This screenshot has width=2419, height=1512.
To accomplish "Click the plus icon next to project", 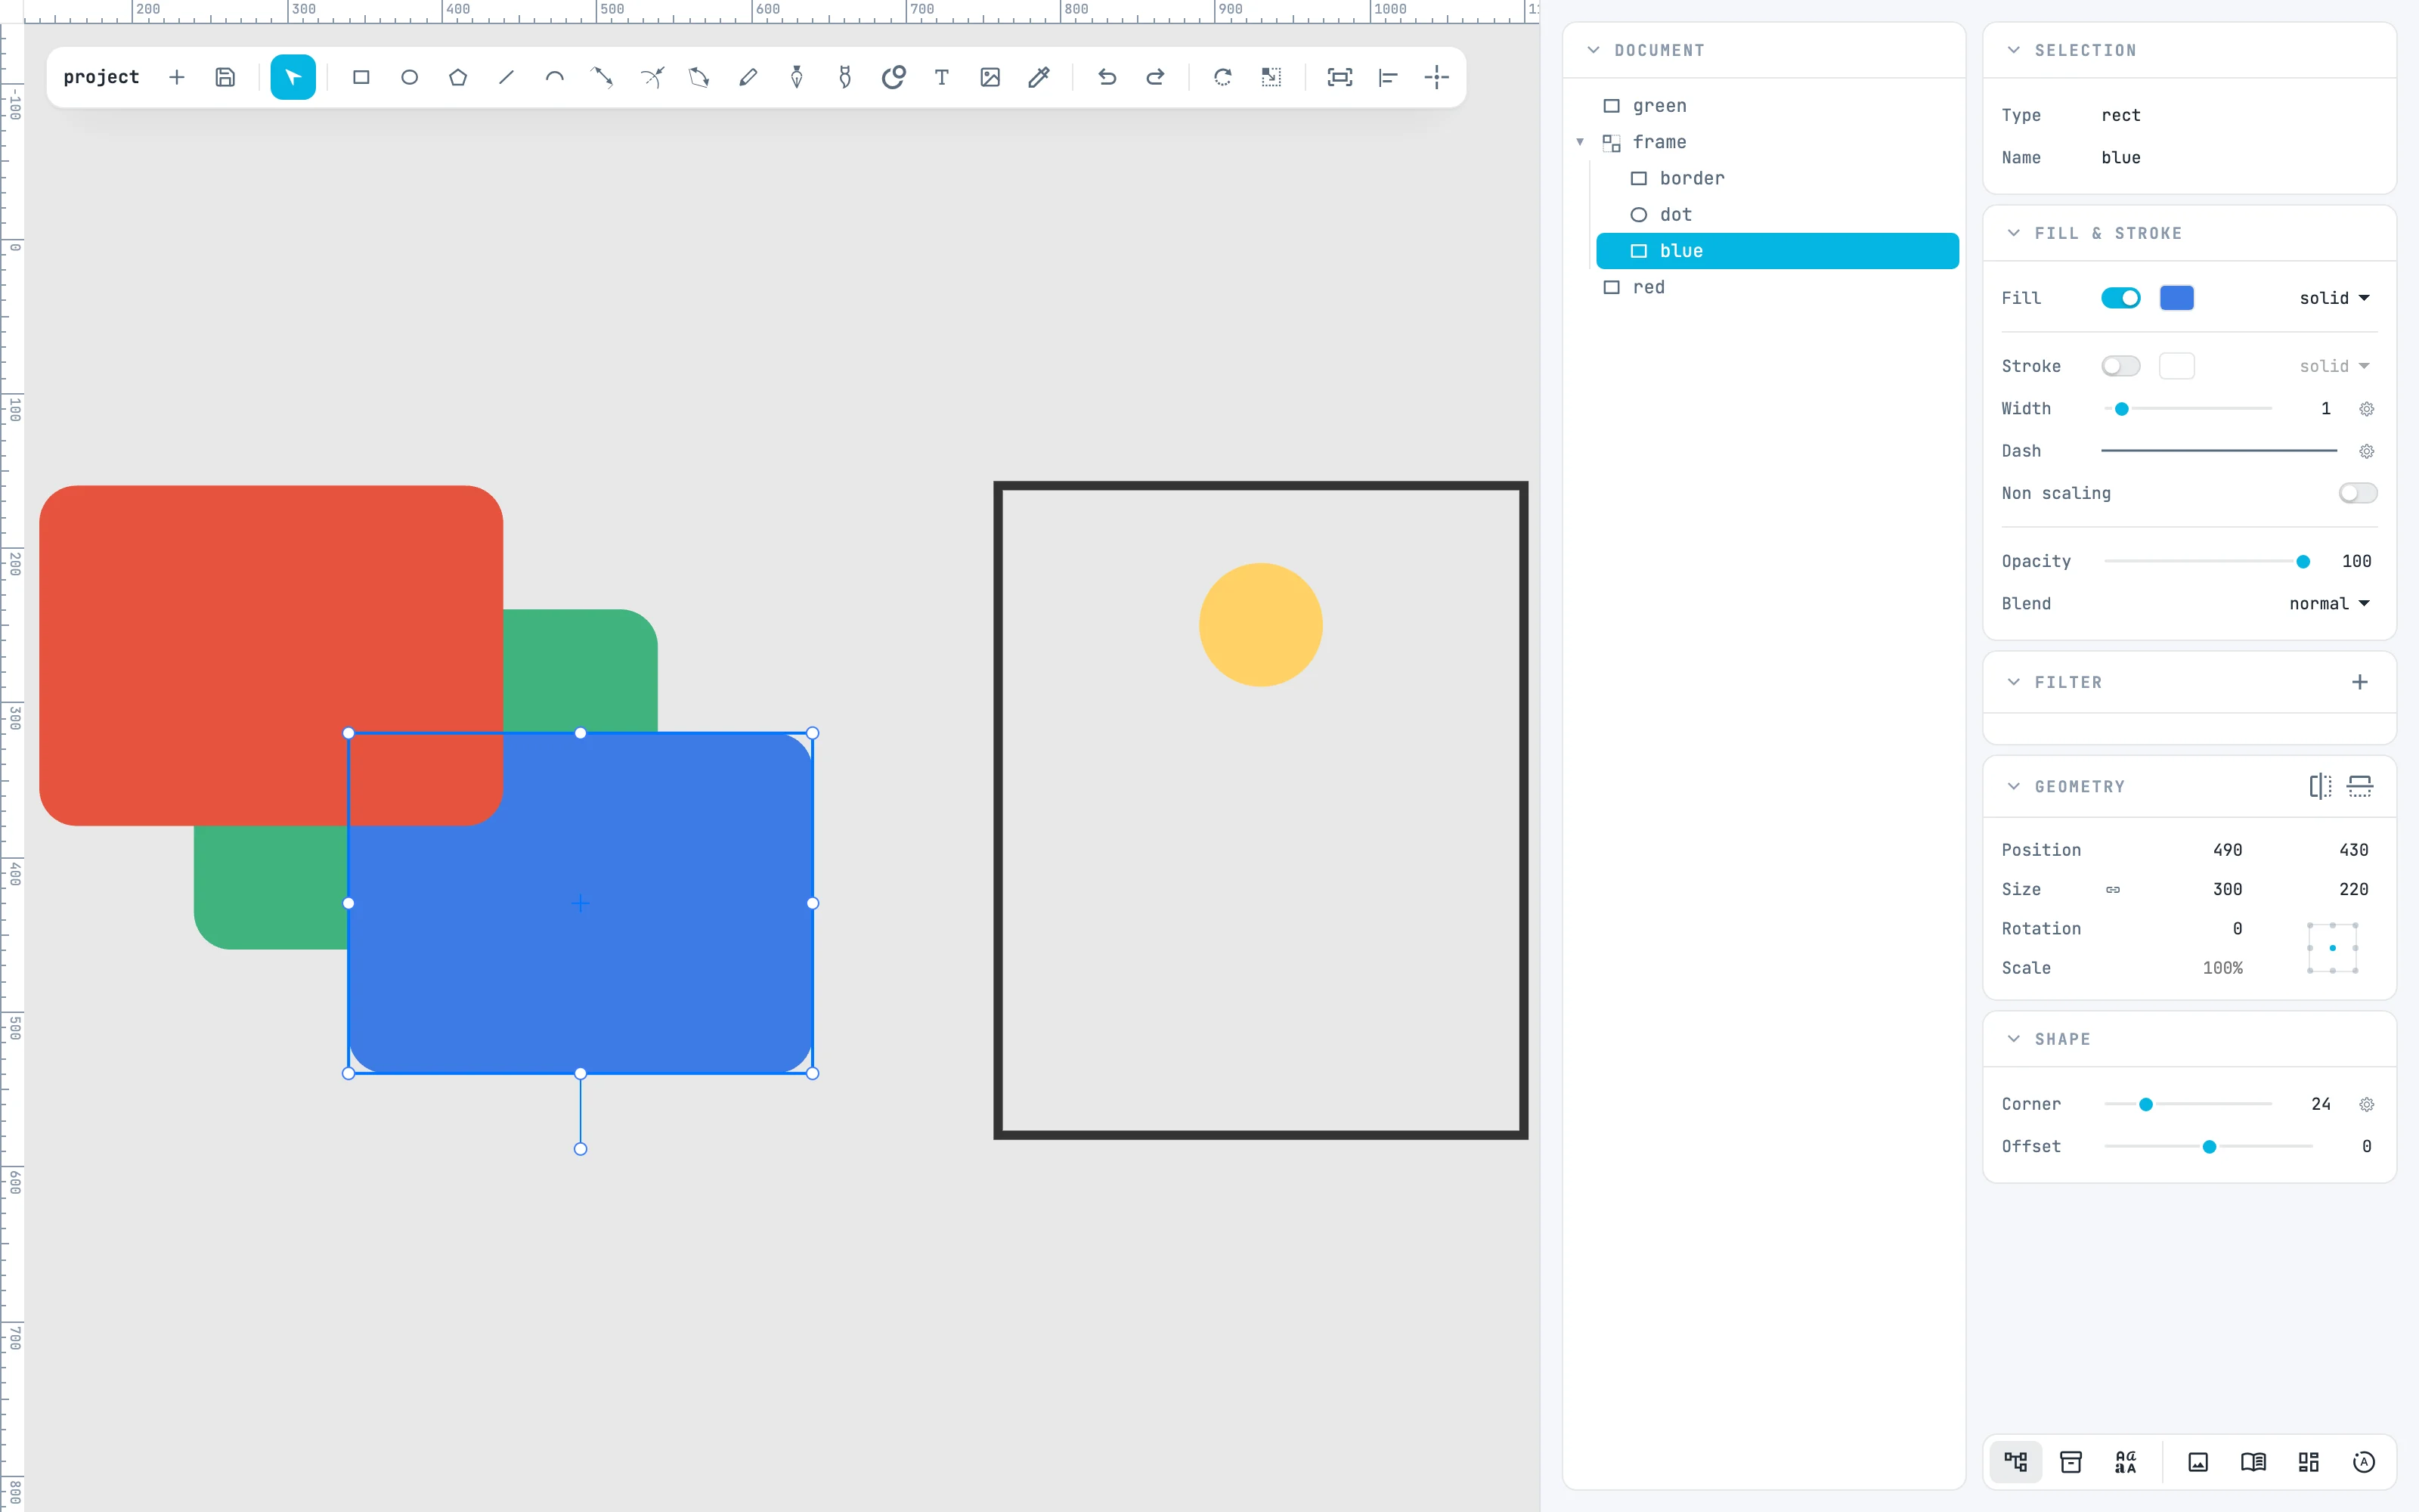I will pyautogui.click(x=177, y=77).
